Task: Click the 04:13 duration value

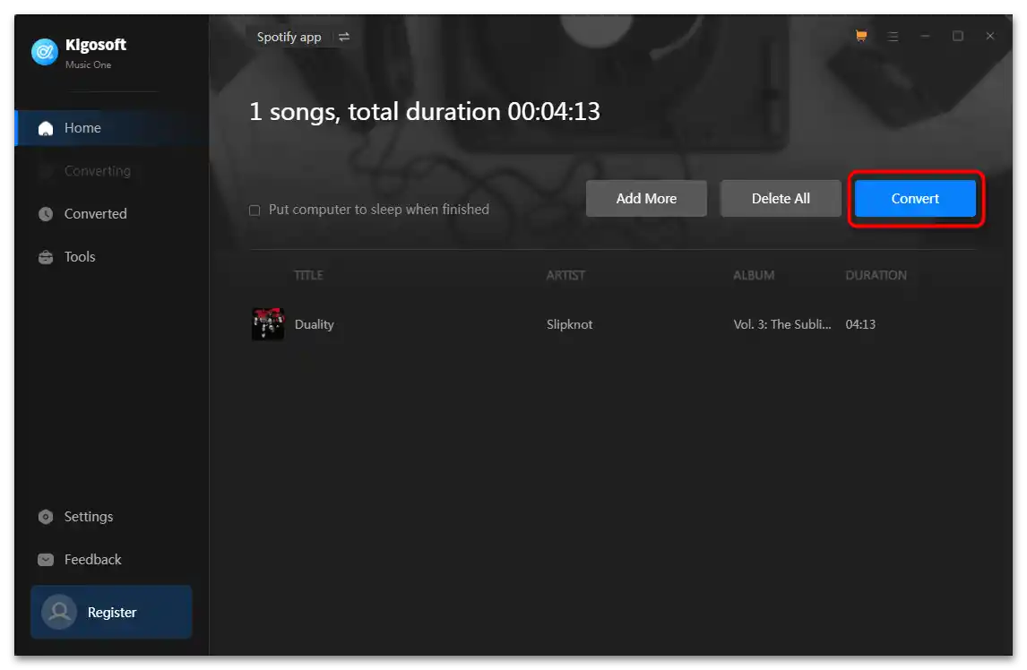Action: click(x=860, y=324)
